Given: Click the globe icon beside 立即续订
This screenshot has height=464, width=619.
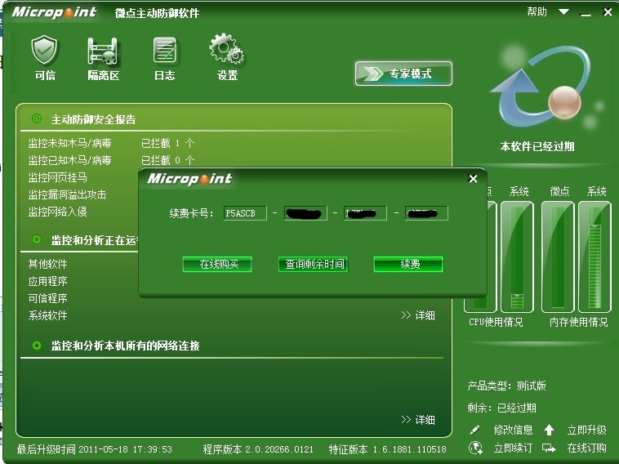Looking at the screenshot, I should coord(475,448).
